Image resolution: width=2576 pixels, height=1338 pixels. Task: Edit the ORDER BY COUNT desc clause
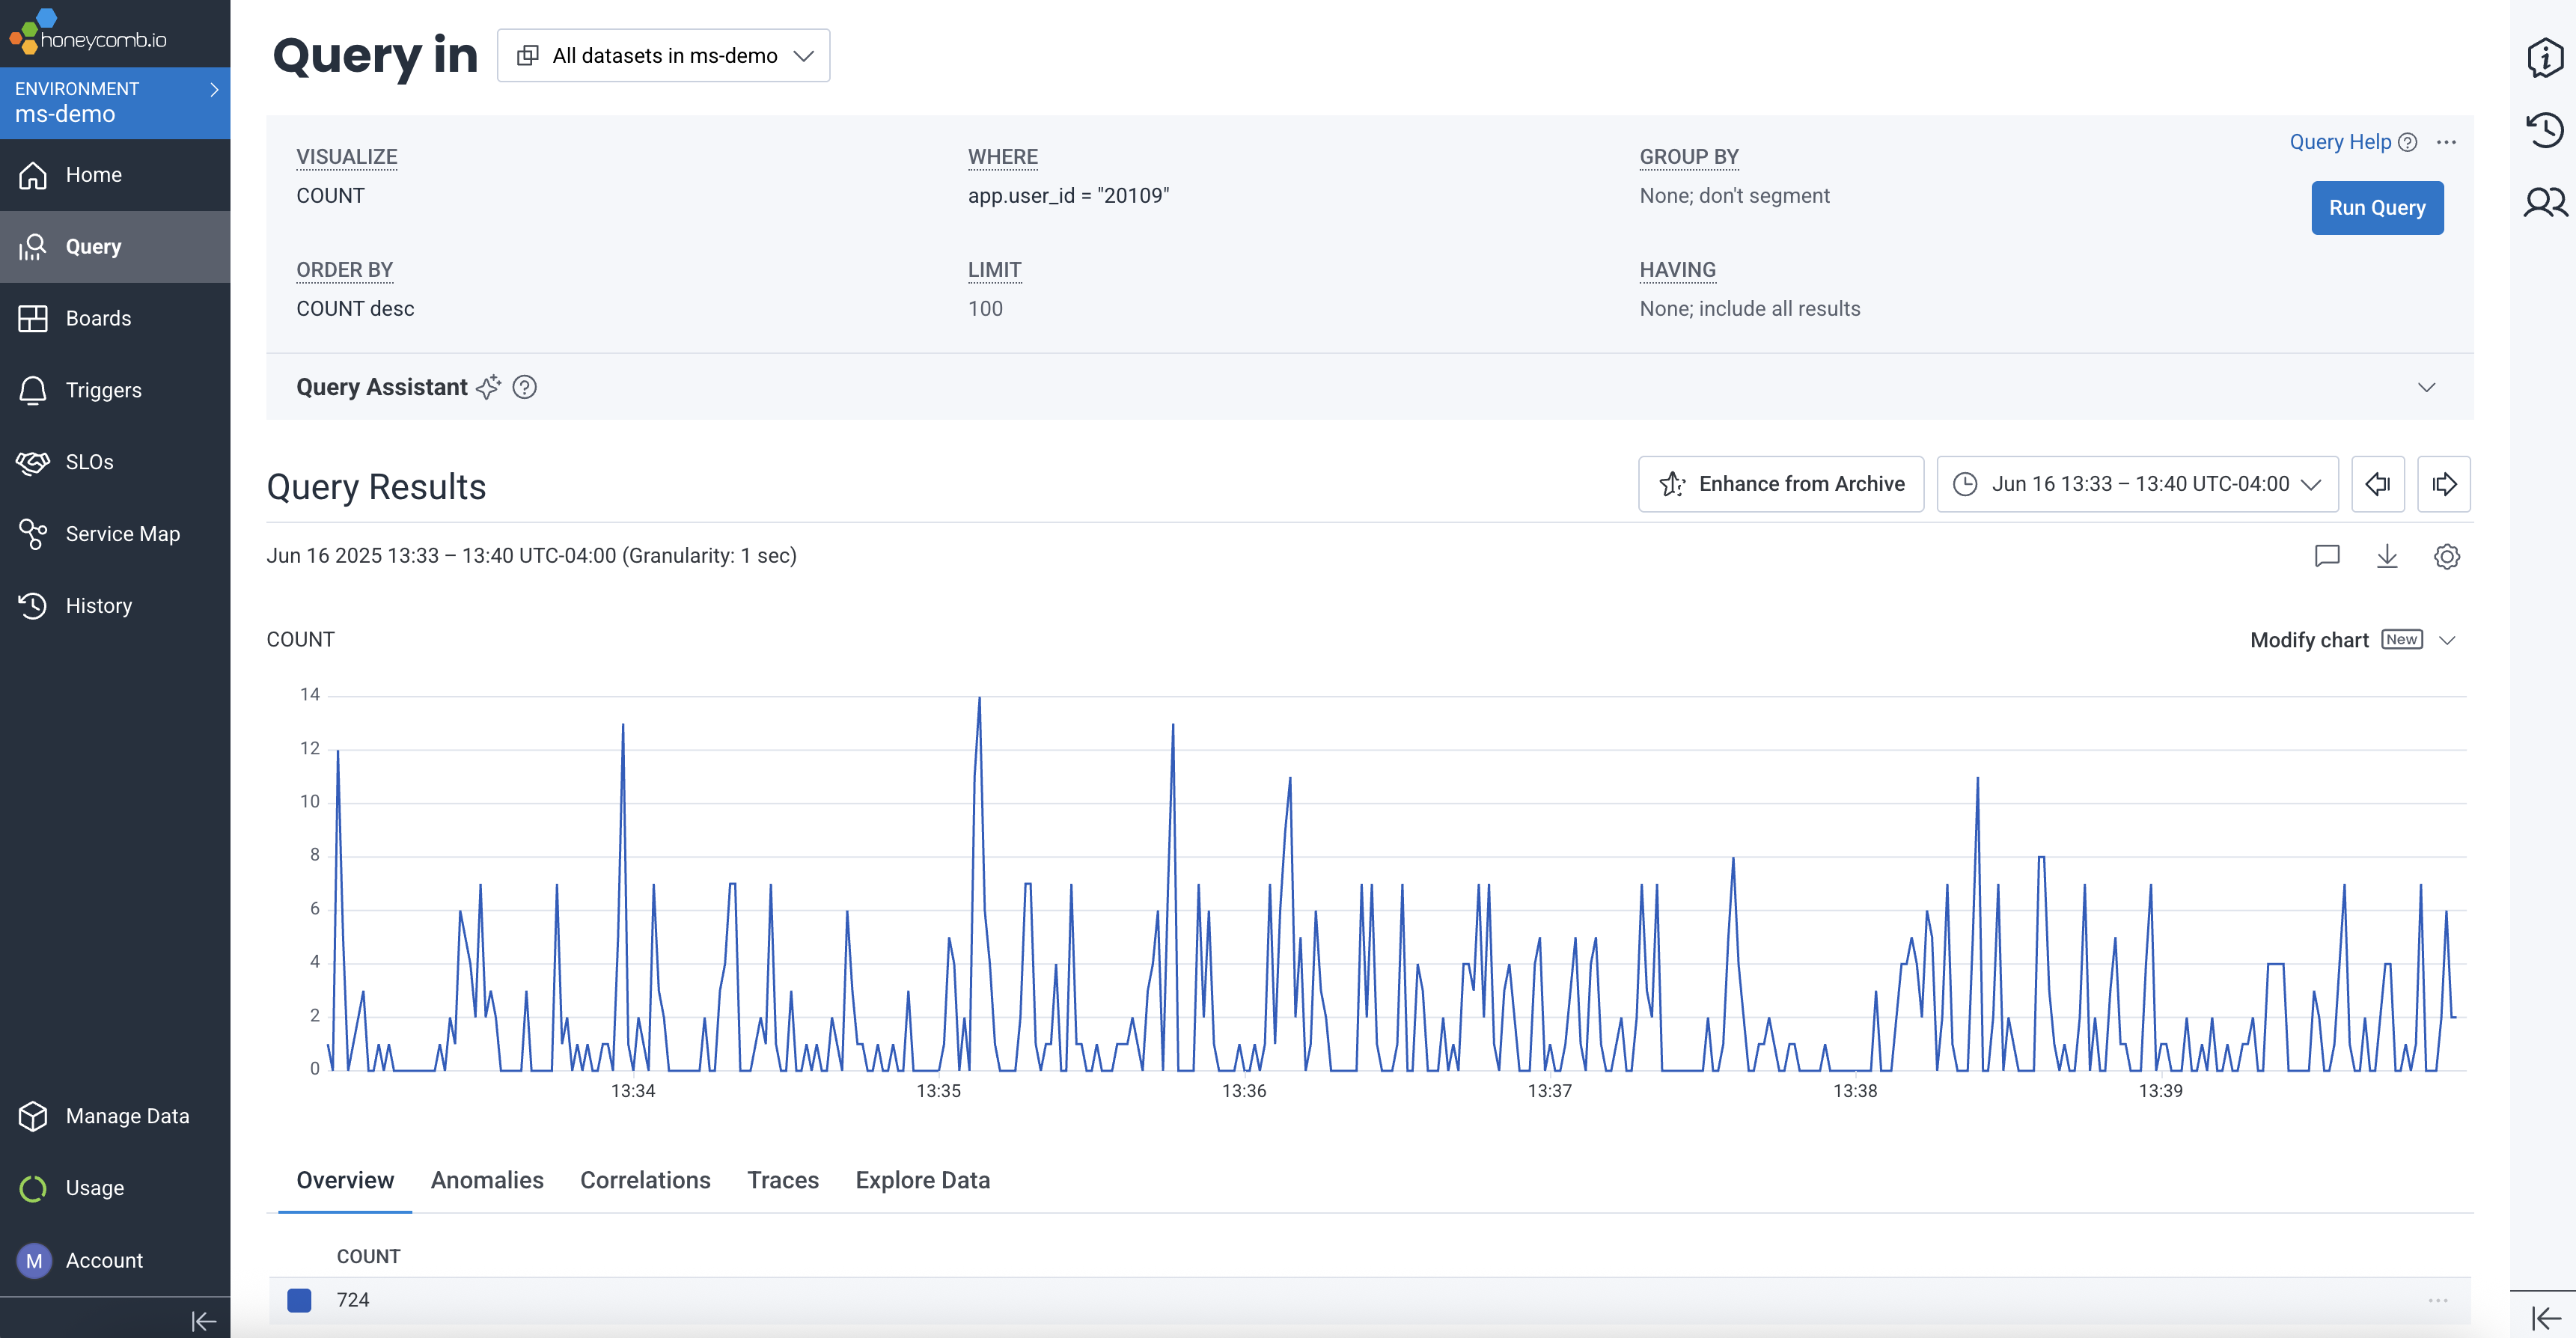coord(355,309)
